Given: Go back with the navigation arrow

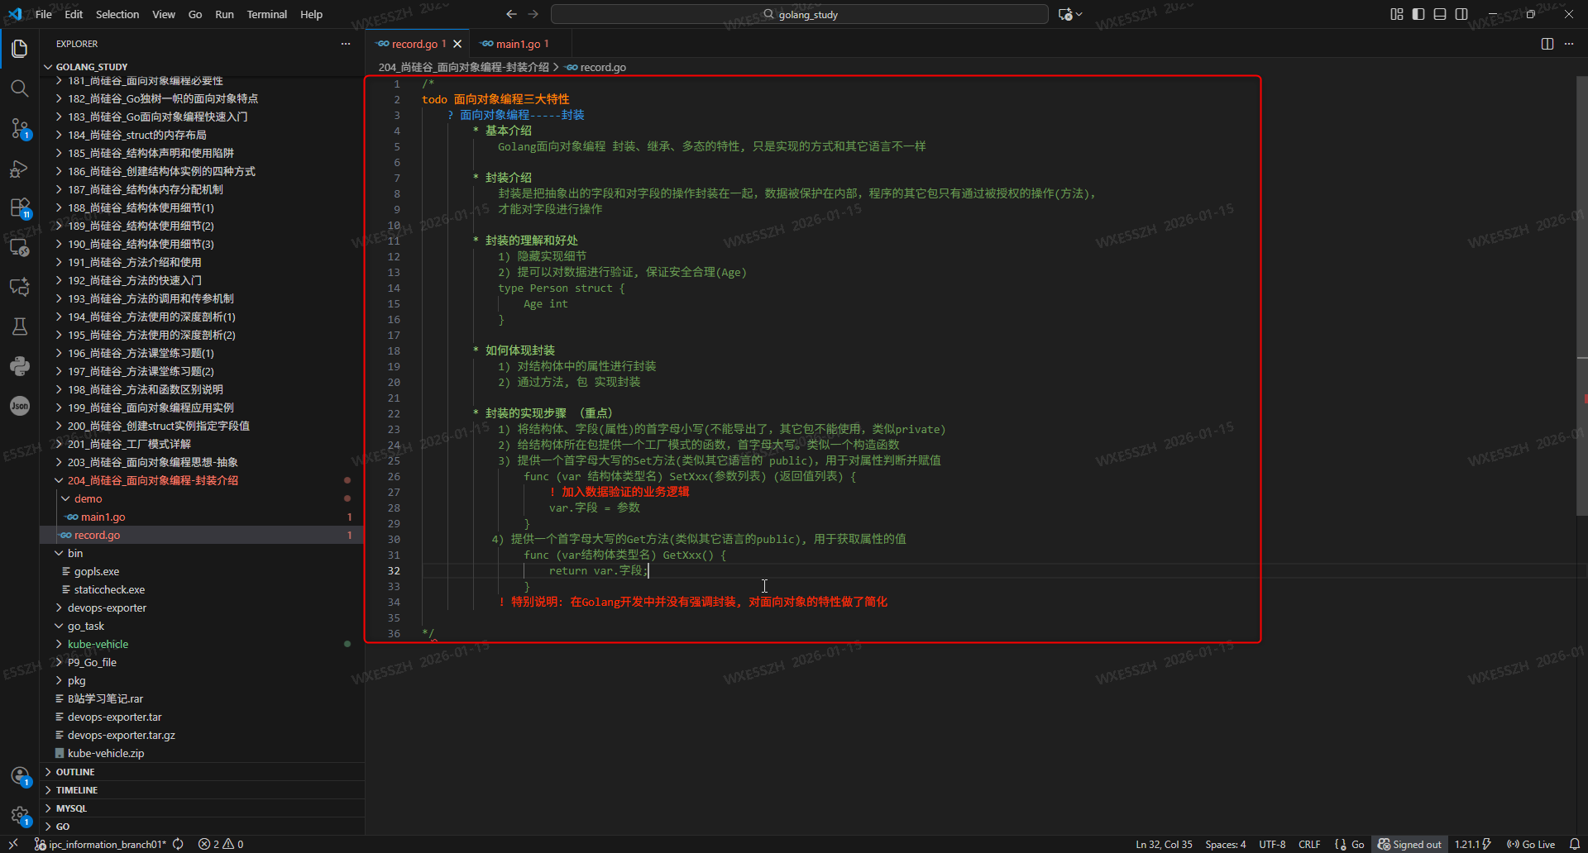Looking at the screenshot, I should (x=511, y=14).
